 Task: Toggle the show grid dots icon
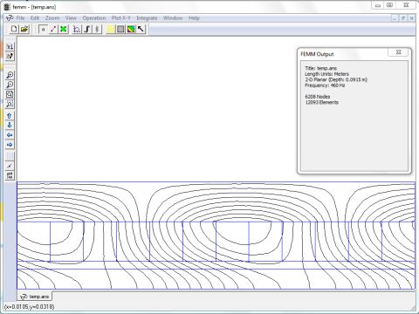pyautogui.click(x=10, y=156)
